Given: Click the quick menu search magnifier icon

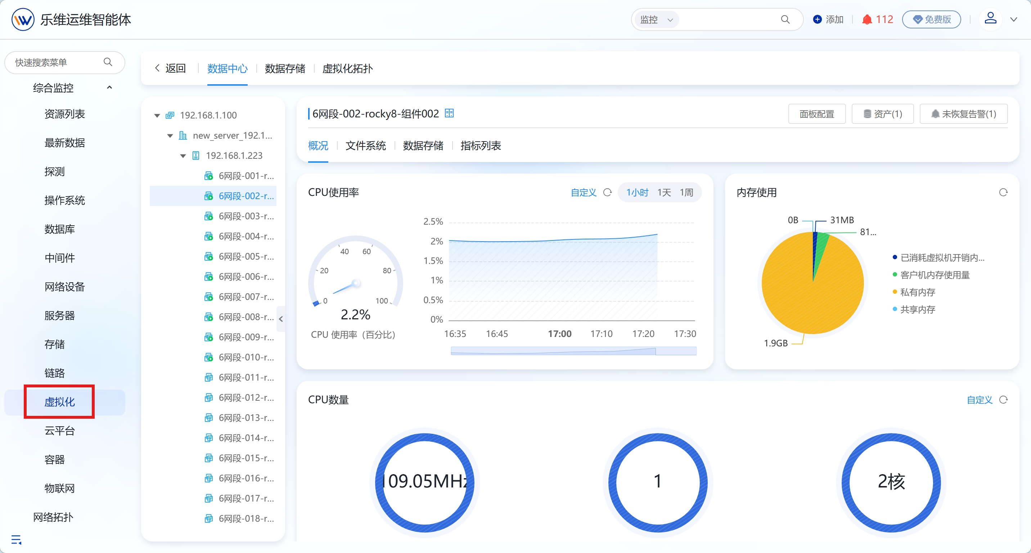Looking at the screenshot, I should click(108, 62).
